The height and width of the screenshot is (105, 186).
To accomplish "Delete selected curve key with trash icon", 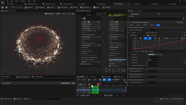I will 146,51.
